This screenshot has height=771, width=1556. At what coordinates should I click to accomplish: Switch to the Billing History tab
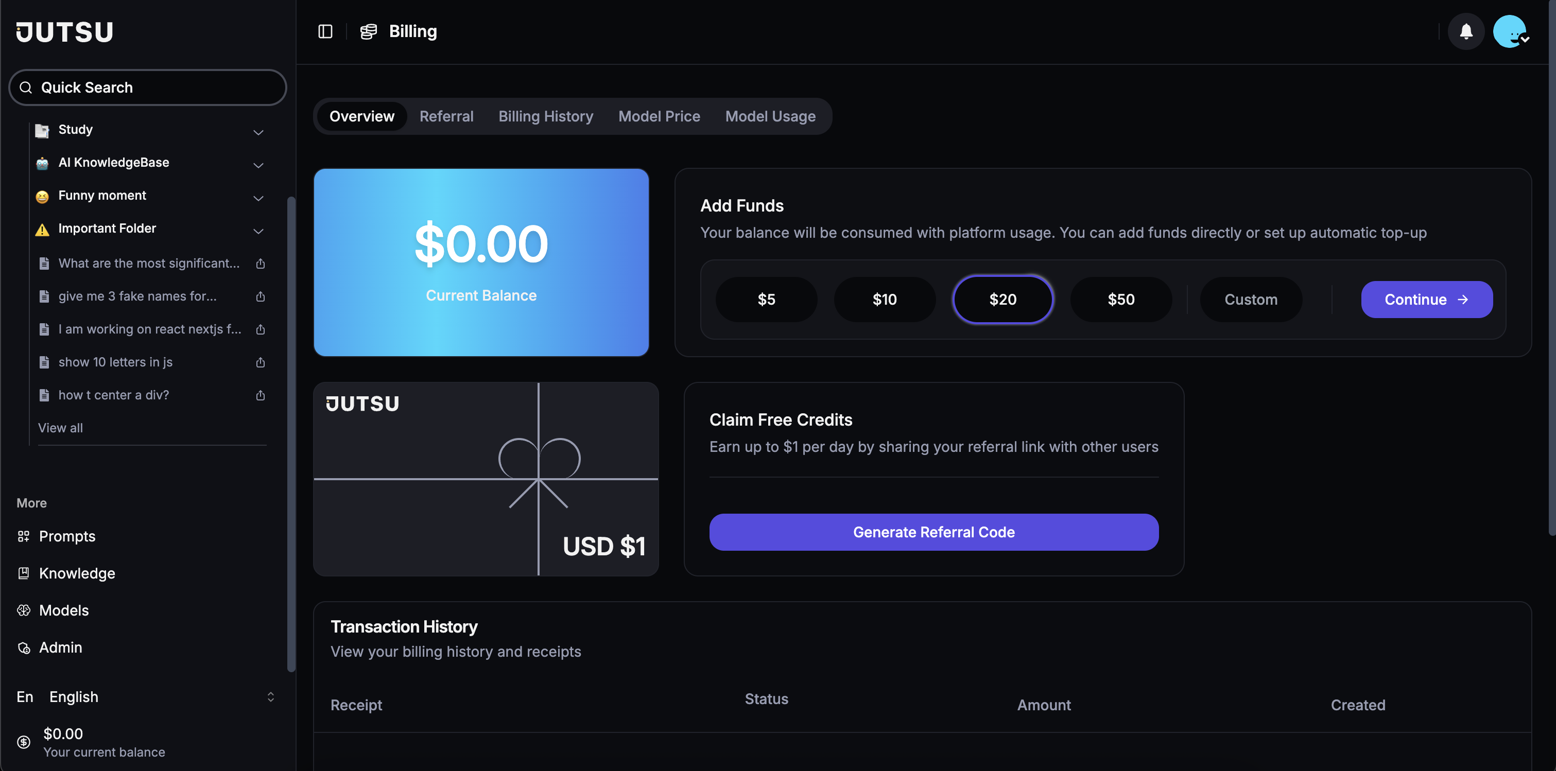[x=545, y=116]
